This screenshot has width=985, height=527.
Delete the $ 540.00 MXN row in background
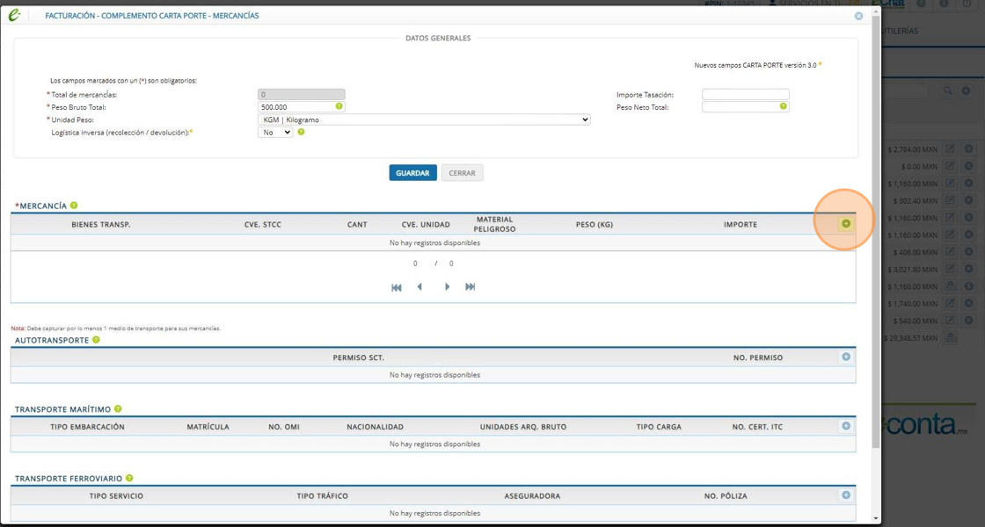tap(968, 321)
